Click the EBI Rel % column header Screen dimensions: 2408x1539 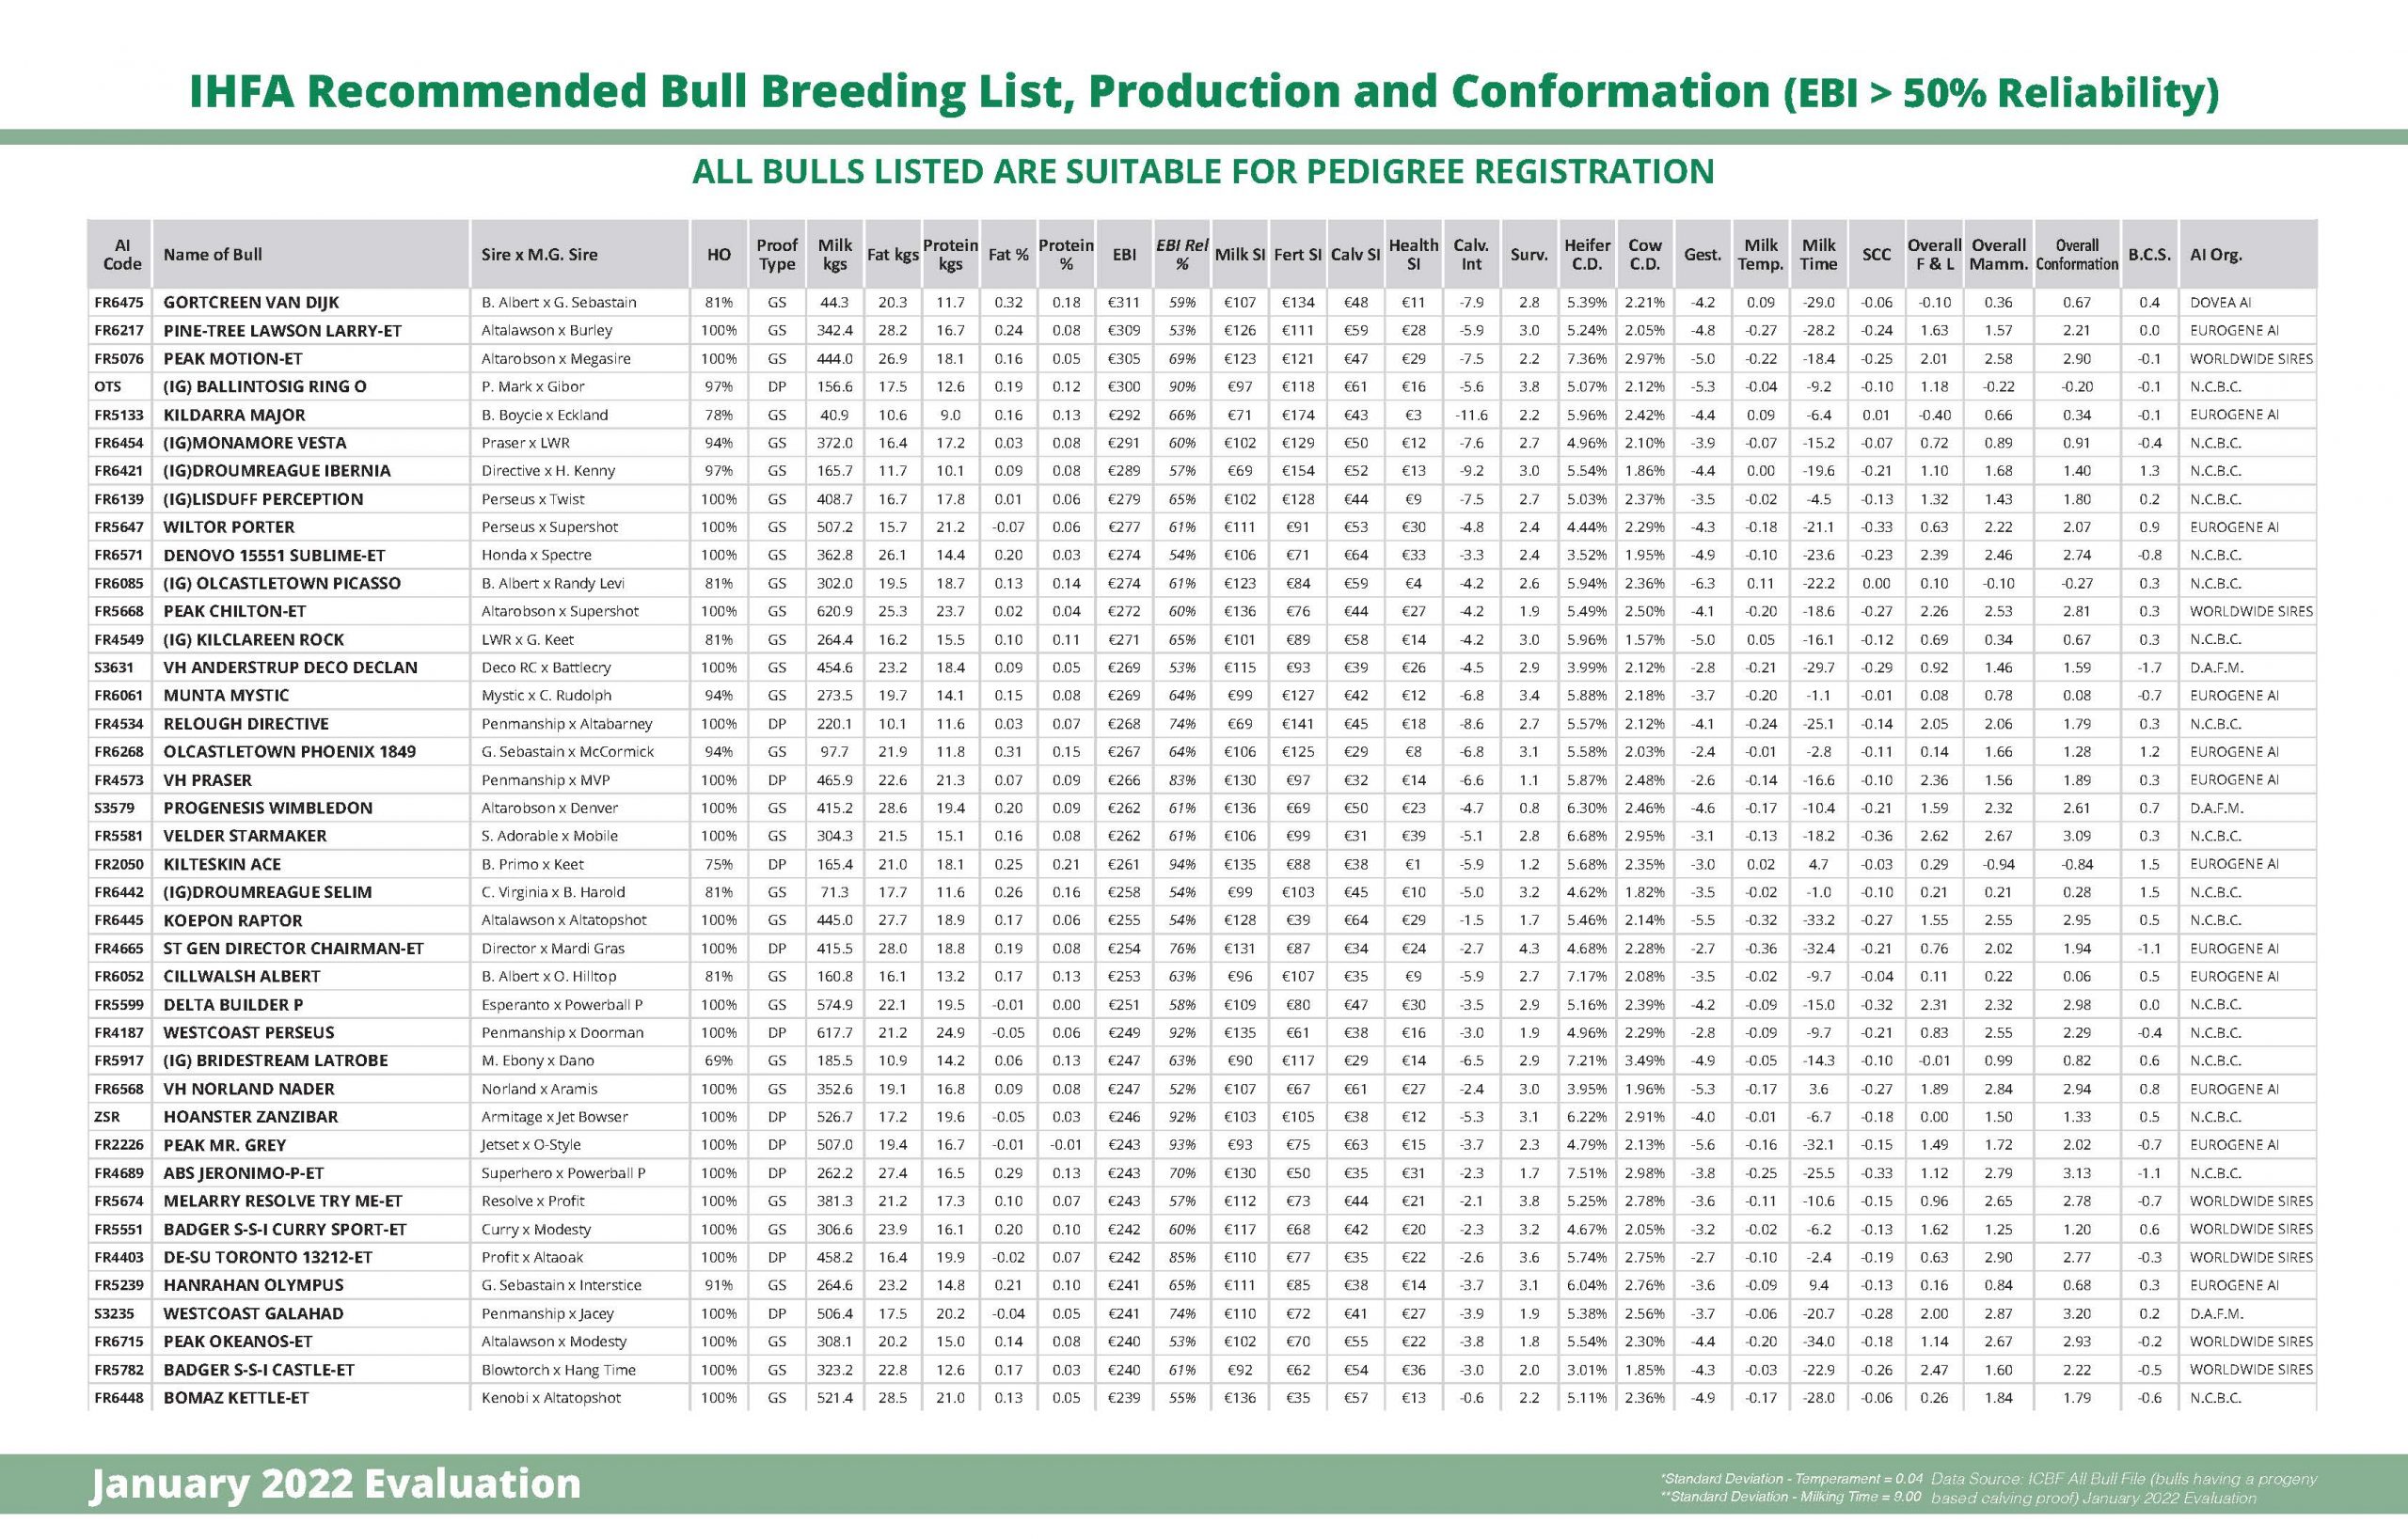coord(1182,255)
